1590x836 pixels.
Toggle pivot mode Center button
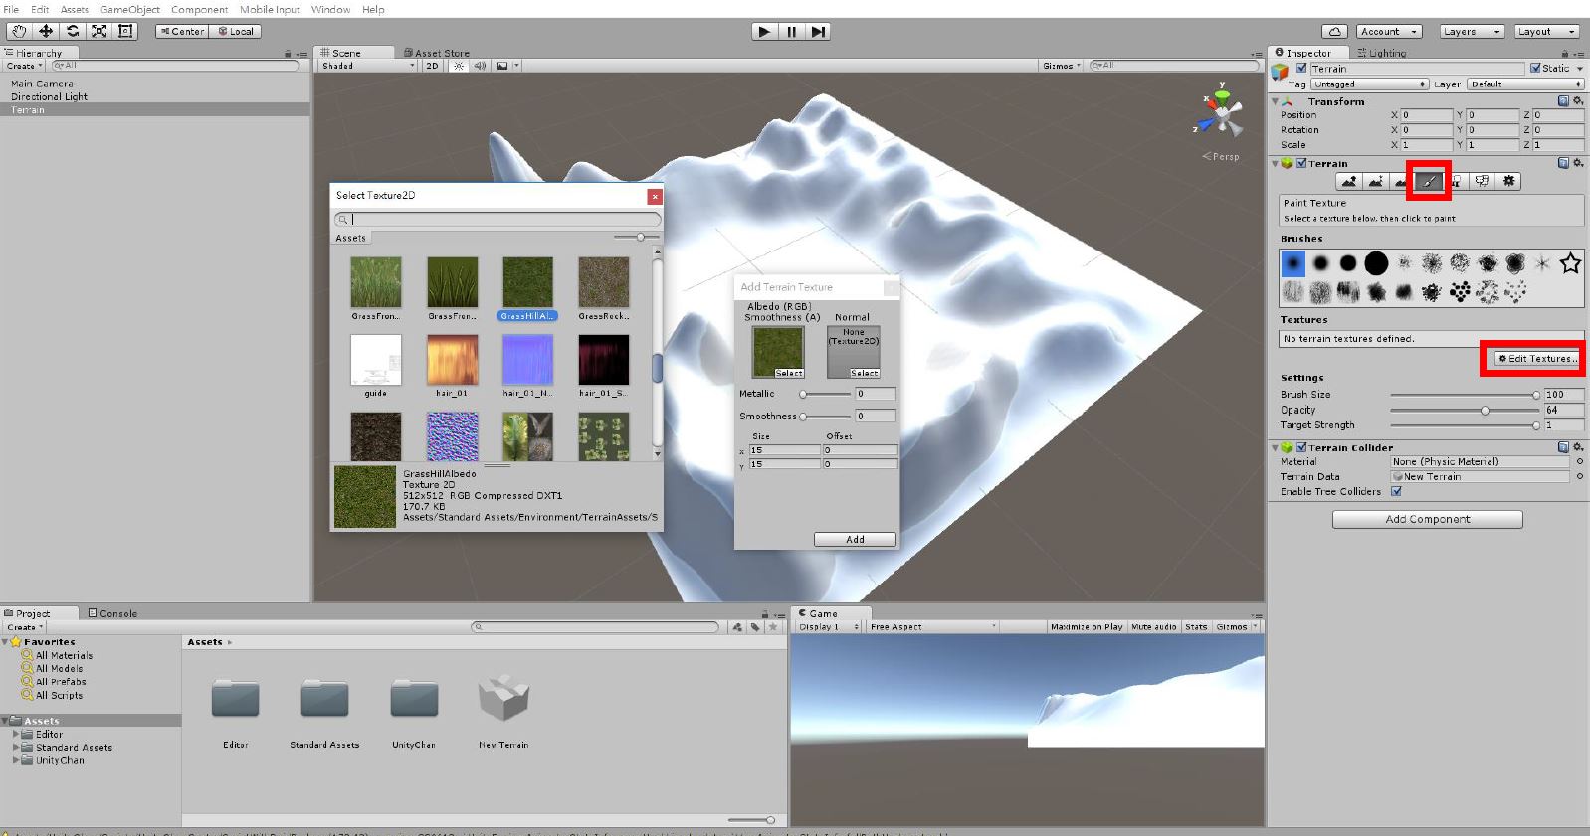point(182,31)
